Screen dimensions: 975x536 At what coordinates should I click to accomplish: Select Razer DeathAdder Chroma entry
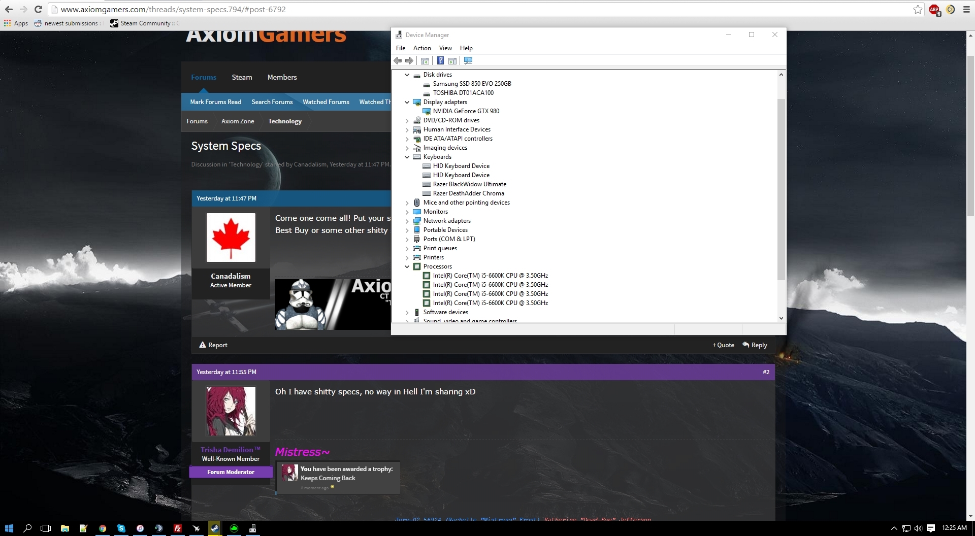(x=468, y=193)
